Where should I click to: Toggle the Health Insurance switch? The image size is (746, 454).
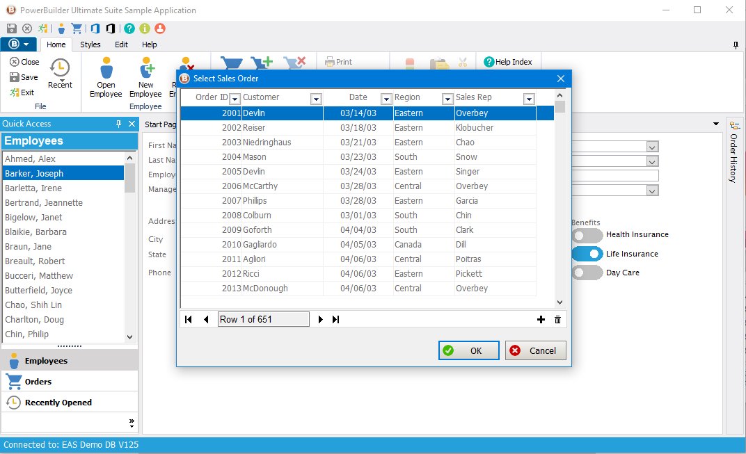click(587, 235)
